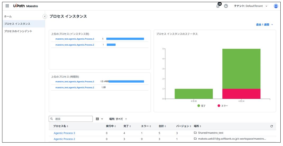The image size is (283, 146).
Task: Expand the 過去 1 週間 time range dropdown
Action: click(264, 25)
